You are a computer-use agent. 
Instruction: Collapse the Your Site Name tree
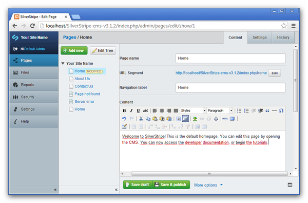coord(63,63)
